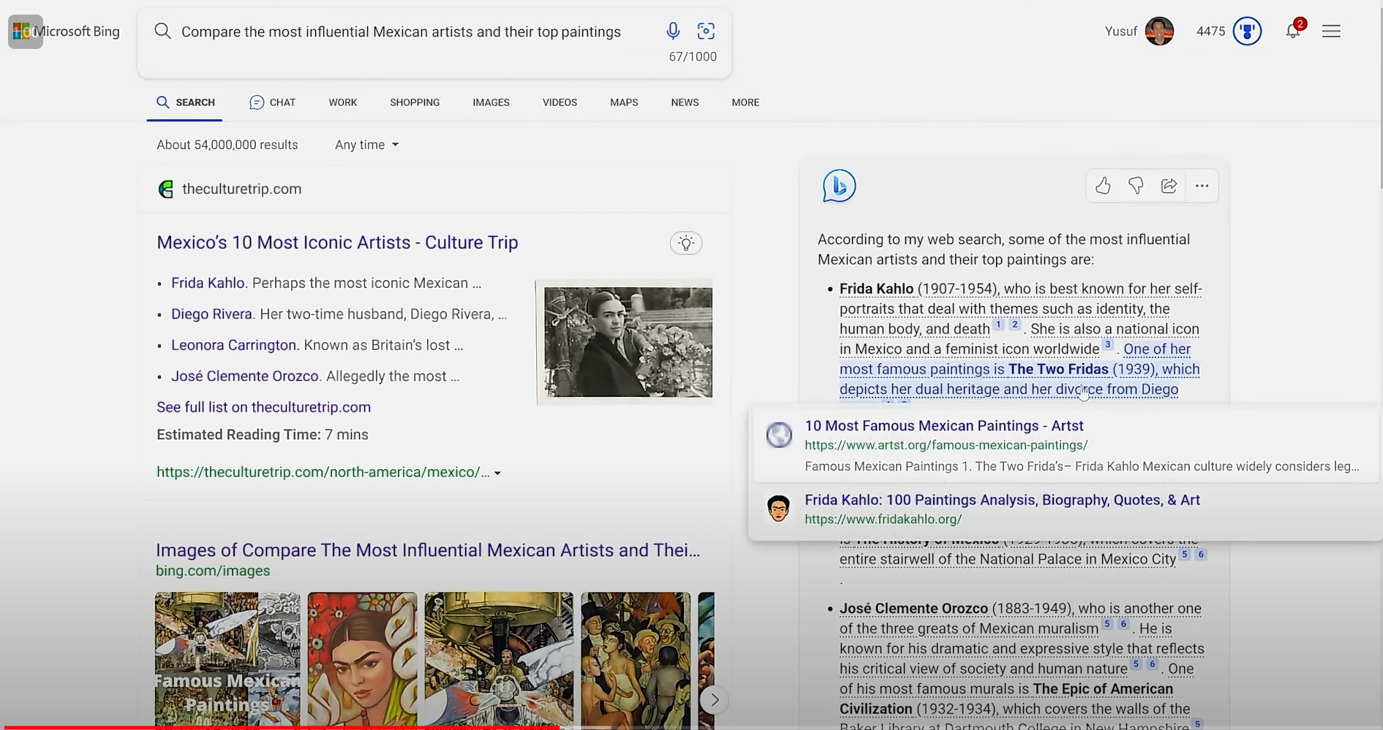Viewport: 1383px width, 730px height.
Task: Click the microphone voice search icon
Action: (673, 31)
